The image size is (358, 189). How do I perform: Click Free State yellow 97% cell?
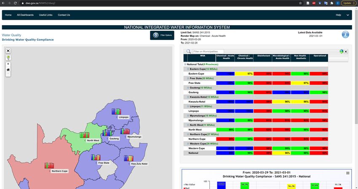(300, 83)
